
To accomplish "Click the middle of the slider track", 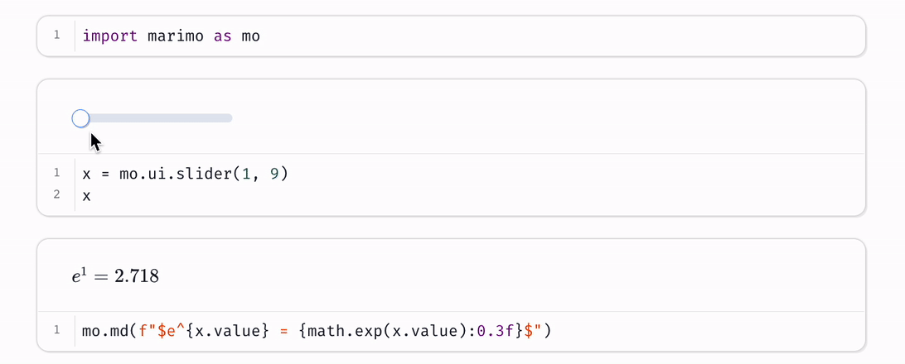I will point(157,118).
